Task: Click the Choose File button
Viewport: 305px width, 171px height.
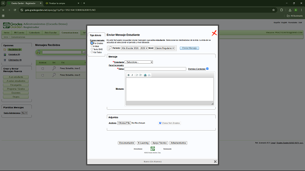Action: tap(124, 123)
